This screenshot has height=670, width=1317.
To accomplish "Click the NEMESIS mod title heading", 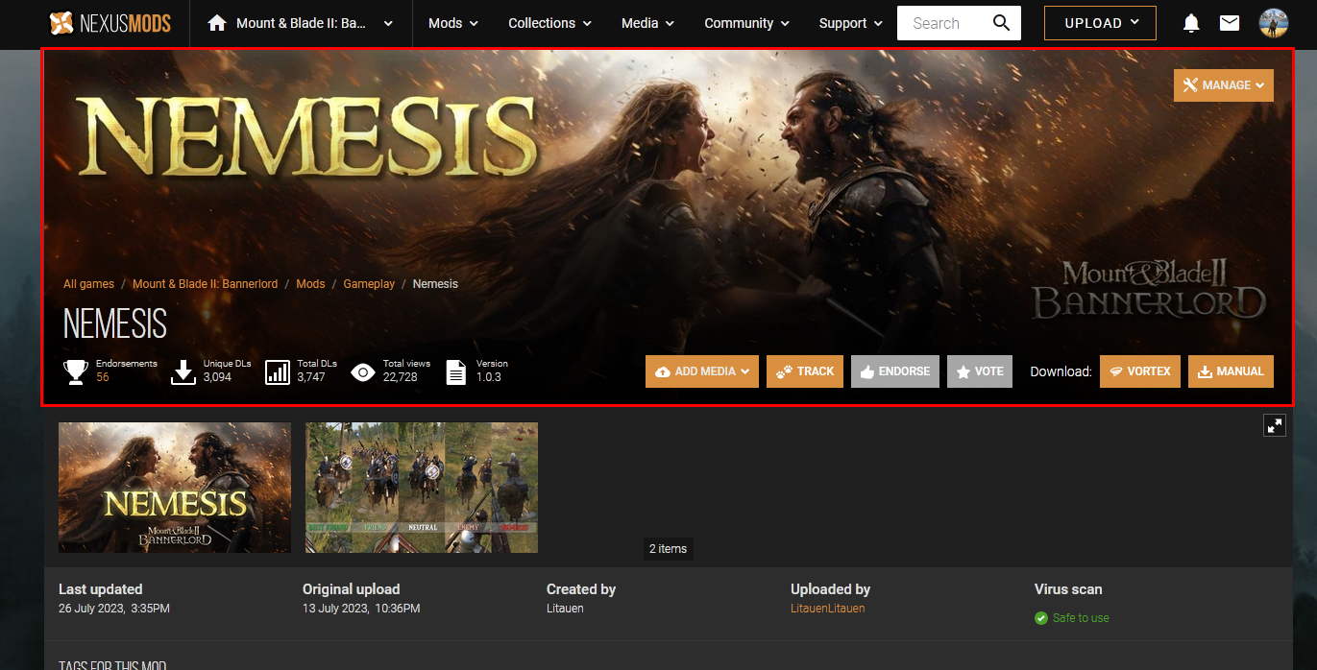I will click(x=115, y=324).
